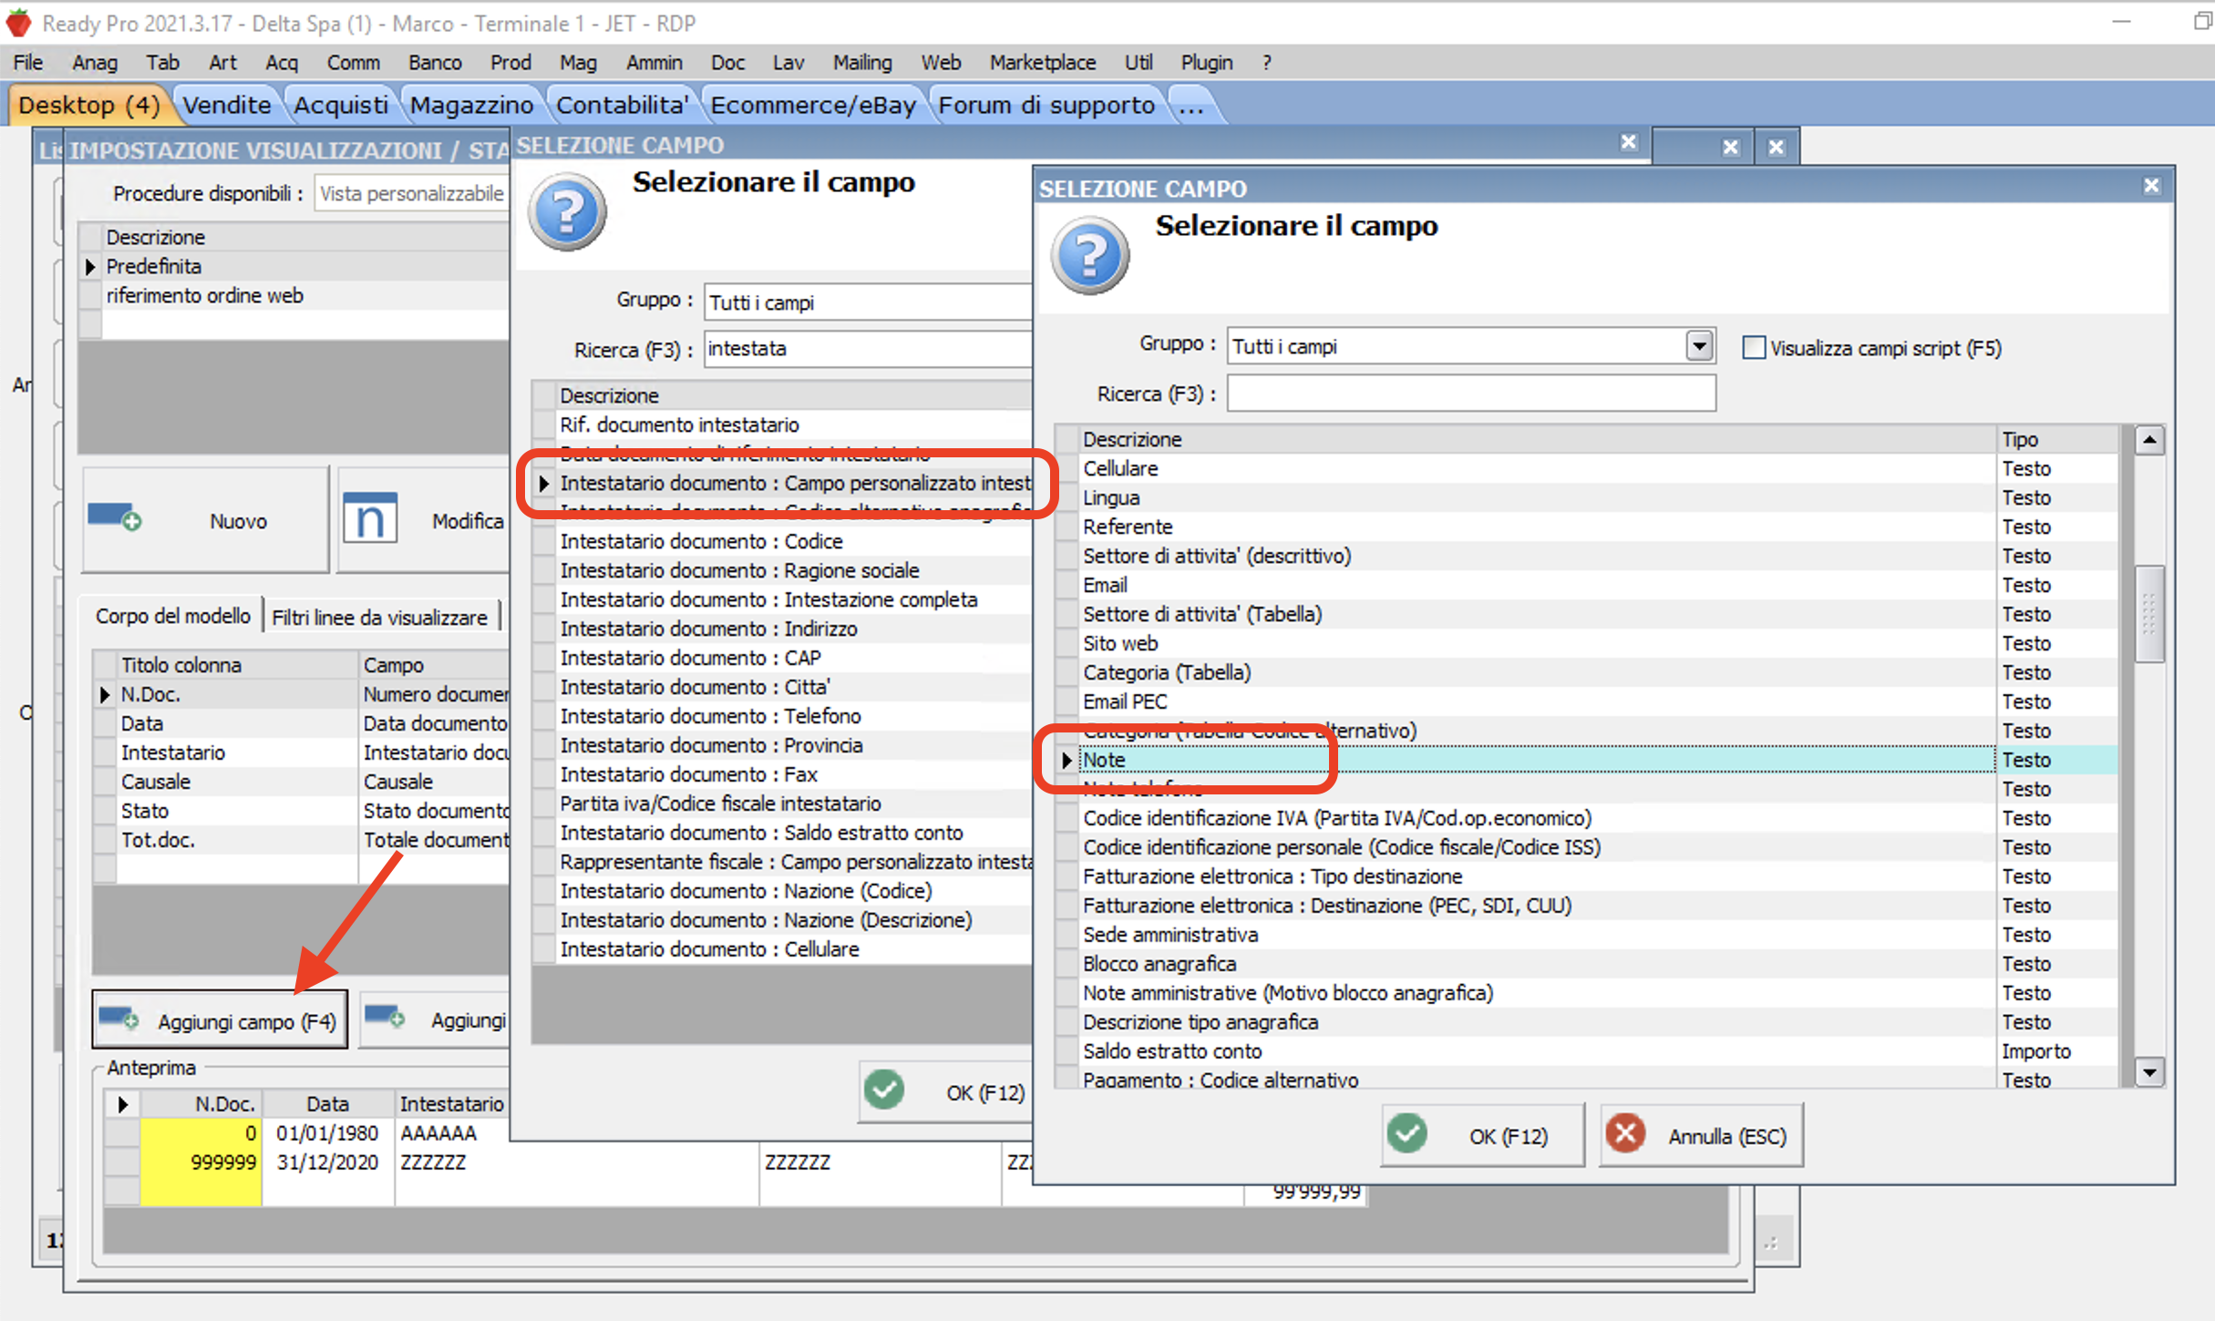Click the Nuovo button's blue plus icon

coord(115,518)
